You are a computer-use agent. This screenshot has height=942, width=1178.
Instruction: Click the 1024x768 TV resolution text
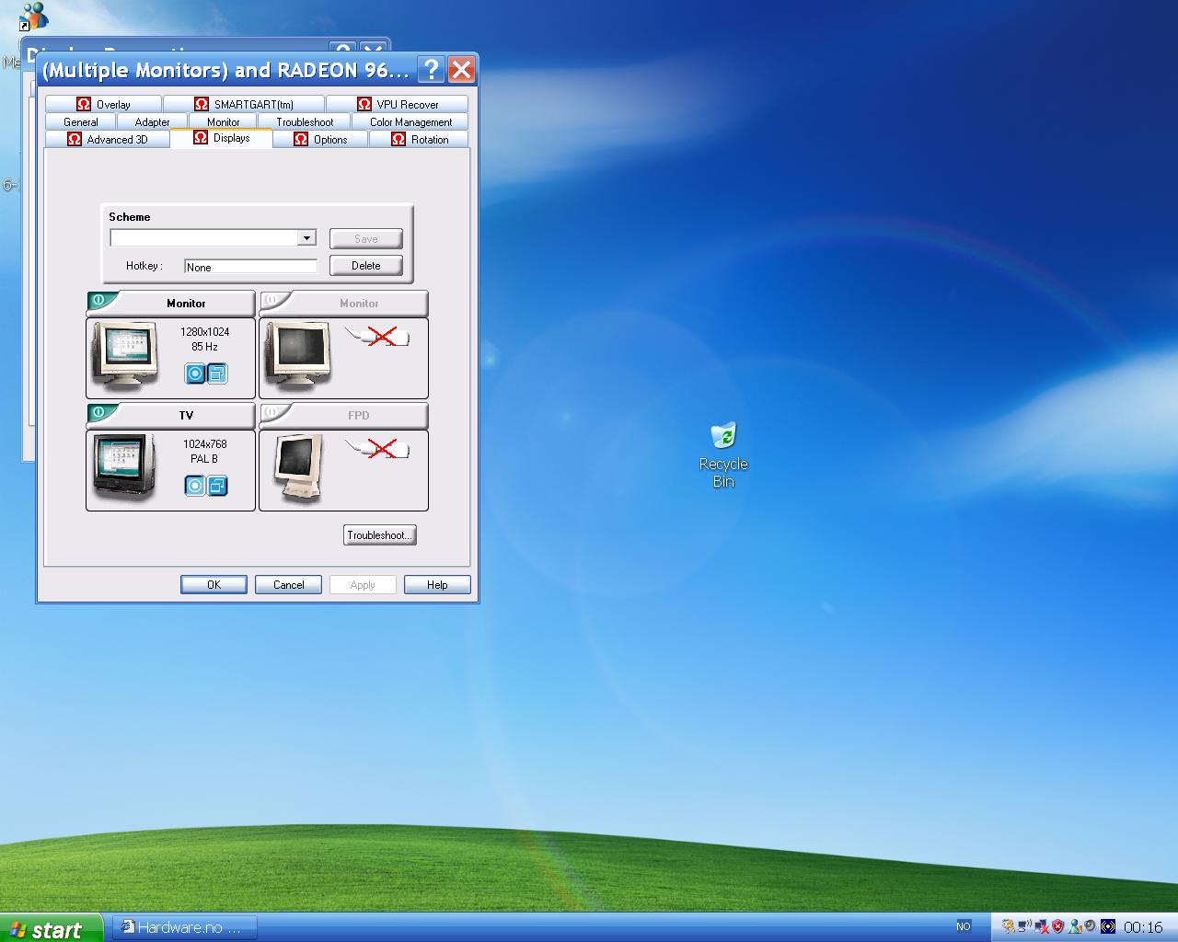204,444
